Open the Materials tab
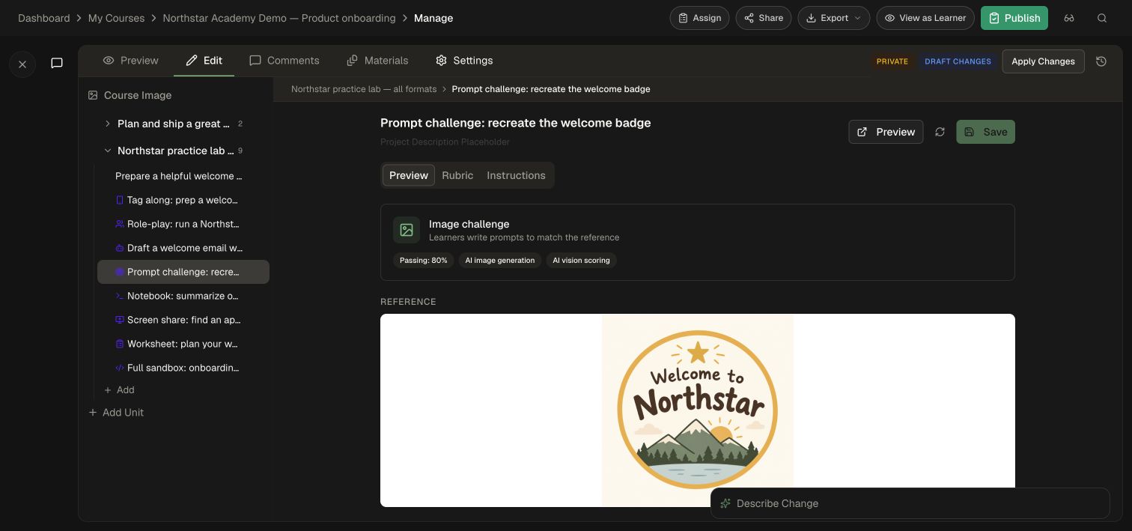 point(377,61)
